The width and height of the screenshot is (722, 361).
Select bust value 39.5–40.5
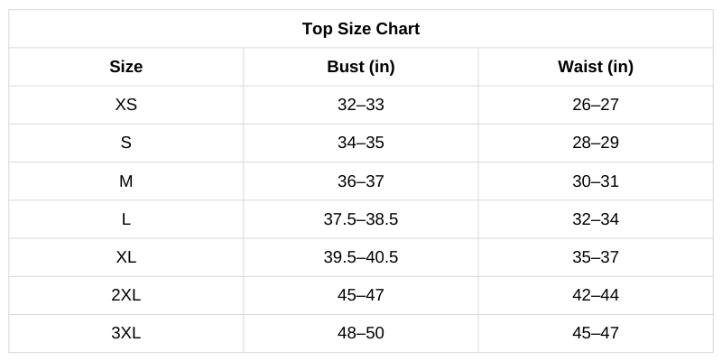point(361,257)
